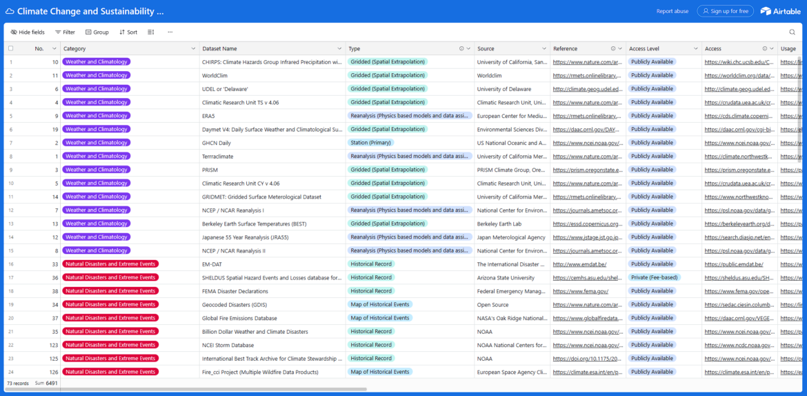The height and width of the screenshot is (396, 807).
Task: Click Map of Historical Events tag in GDIS row
Action: (380, 305)
